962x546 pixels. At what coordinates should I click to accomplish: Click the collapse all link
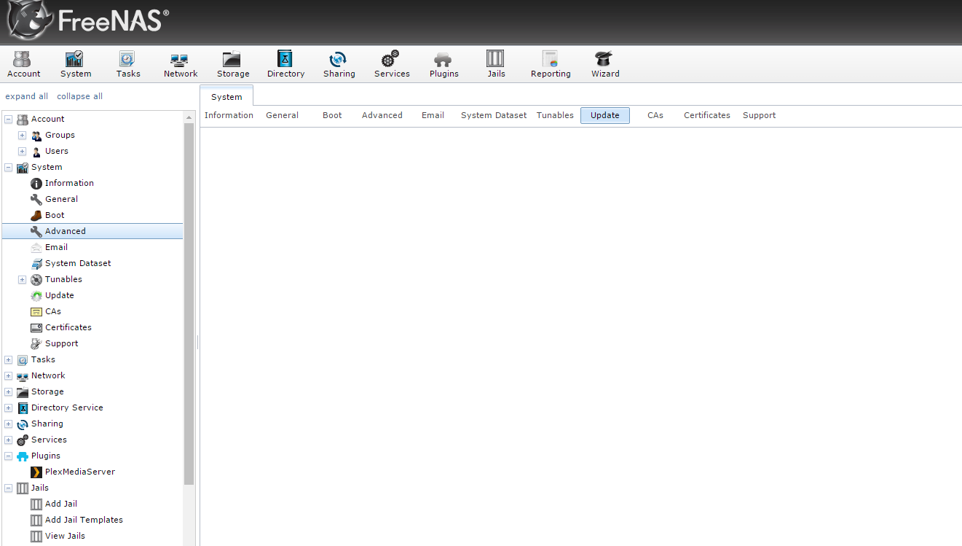click(x=79, y=96)
